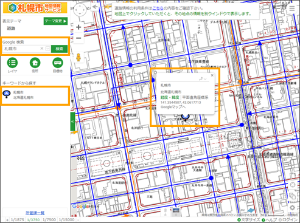
Task: Open the こちら terms link
Action: click(x=158, y=9)
